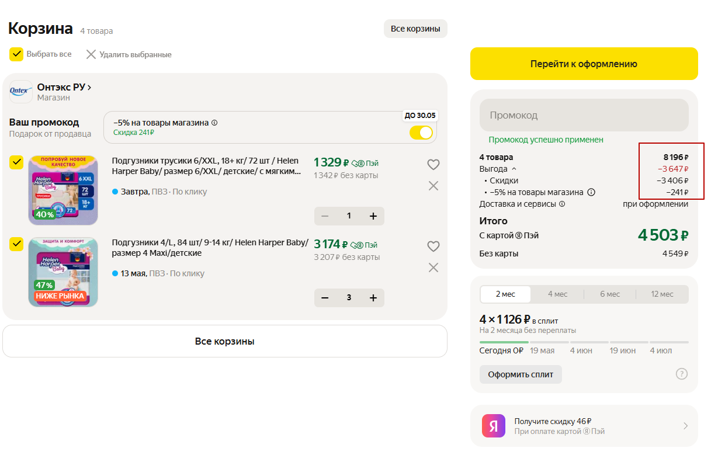718x455 pixels.
Task: Increase quantity of the 4/L diapers
Action: (x=373, y=298)
